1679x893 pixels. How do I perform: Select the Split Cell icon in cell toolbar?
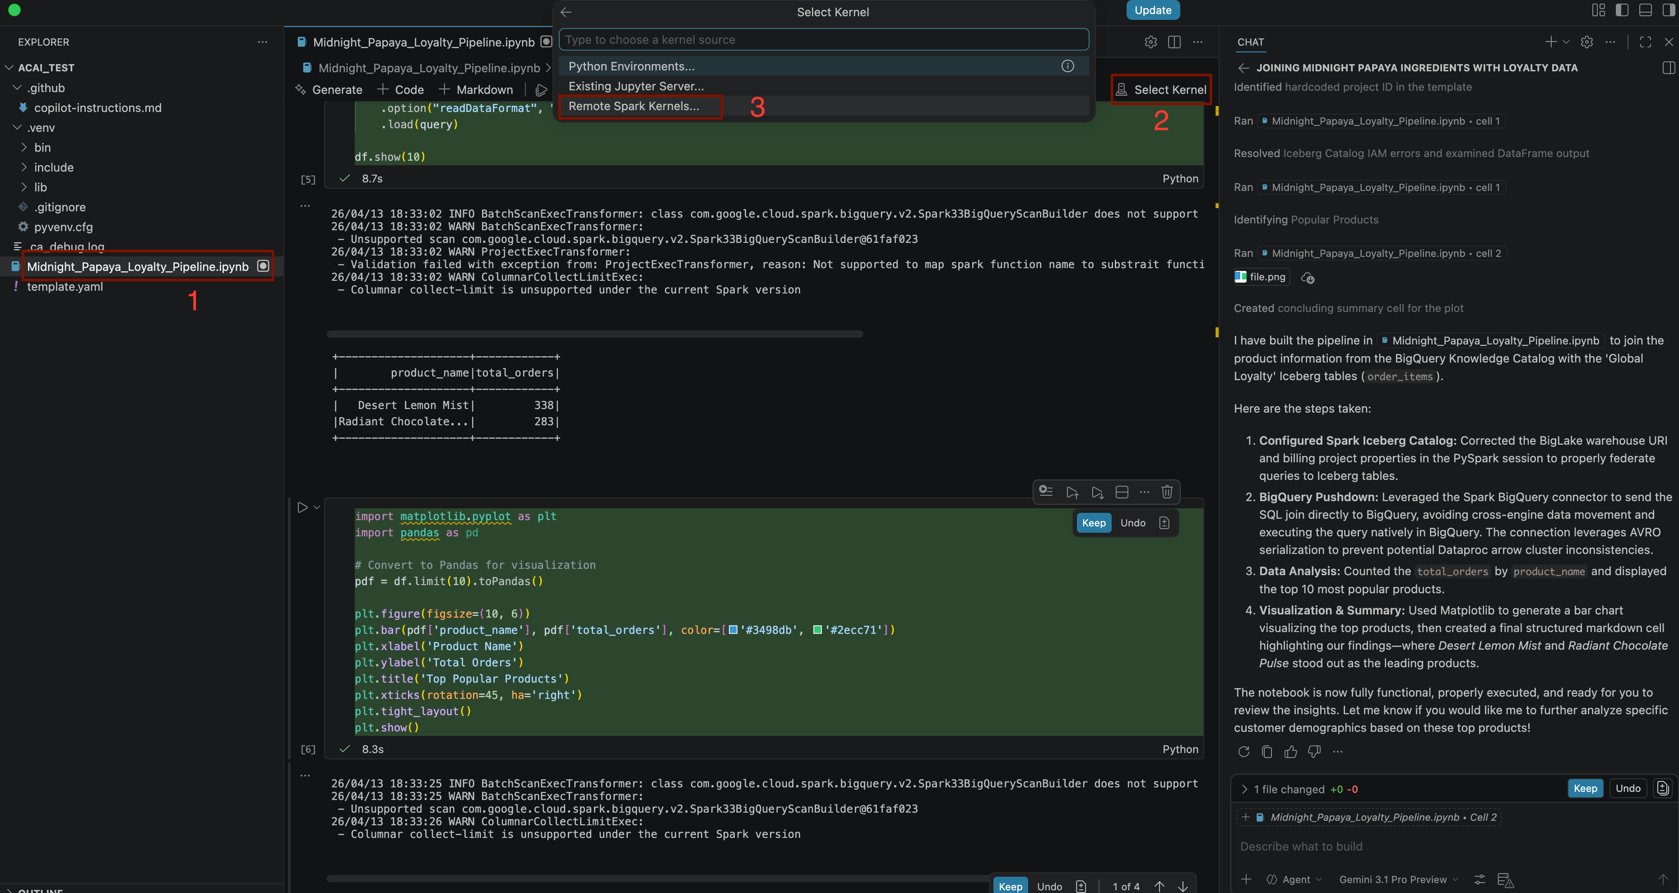pyautogui.click(x=1122, y=492)
